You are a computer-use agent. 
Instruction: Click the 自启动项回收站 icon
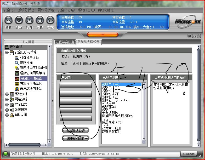[x=17, y=89]
